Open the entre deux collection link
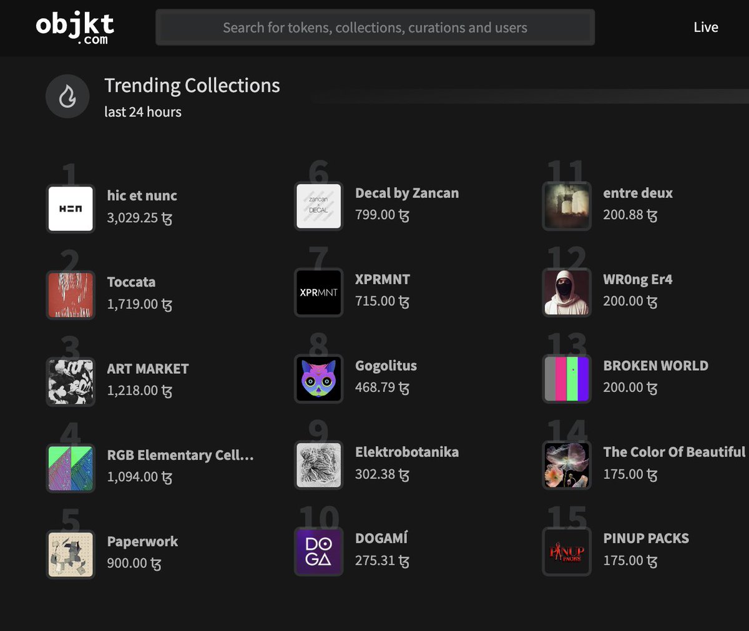Screen dimensions: 749x631 (x=638, y=193)
